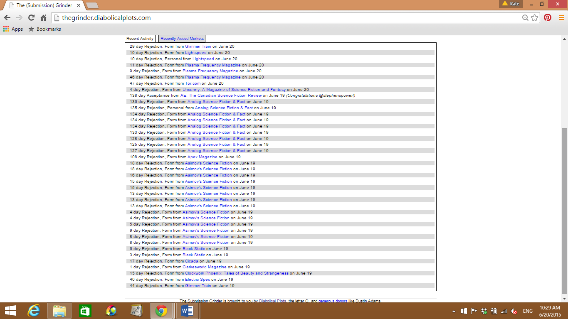Open the Chrome hamburger menu
Viewport: 568px width, 319px height.
[x=561, y=18]
